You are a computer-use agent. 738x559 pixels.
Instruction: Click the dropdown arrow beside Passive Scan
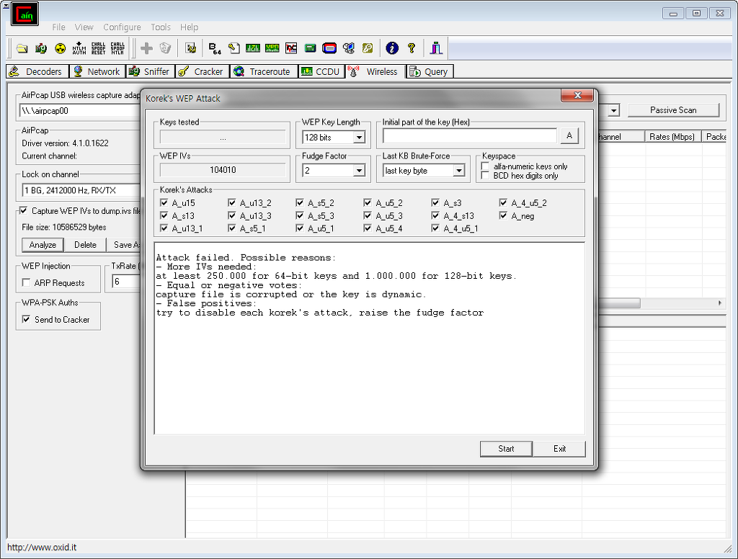point(613,111)
